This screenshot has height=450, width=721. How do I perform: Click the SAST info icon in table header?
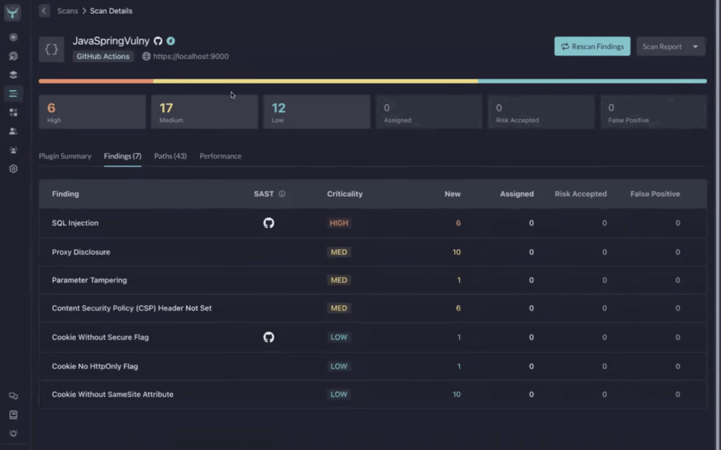282,194
